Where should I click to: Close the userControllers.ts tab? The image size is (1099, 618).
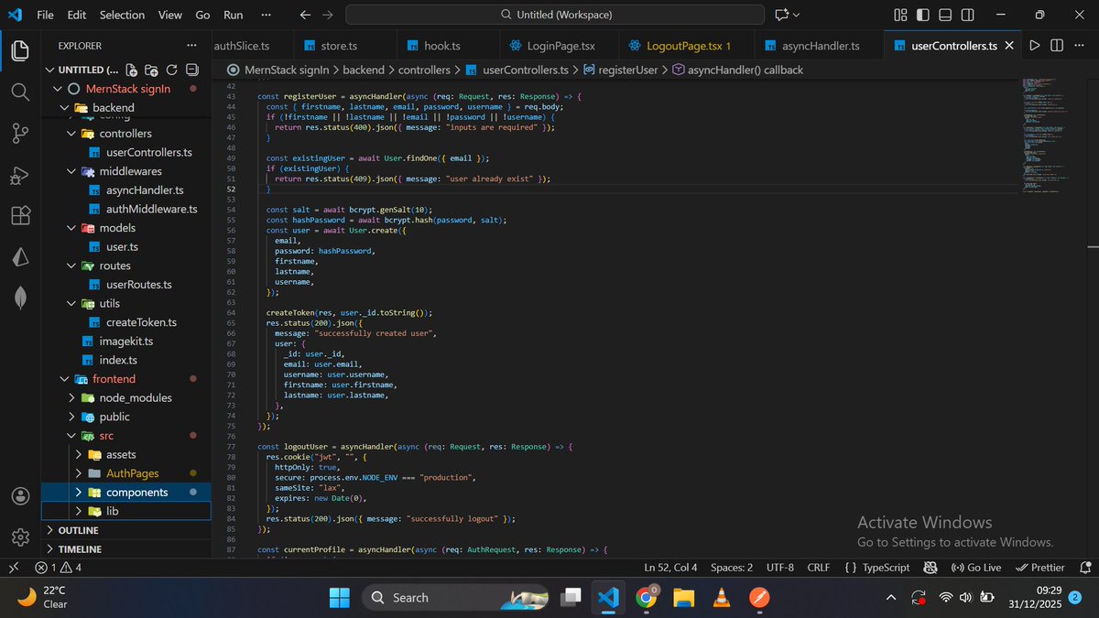[1010, 45]
